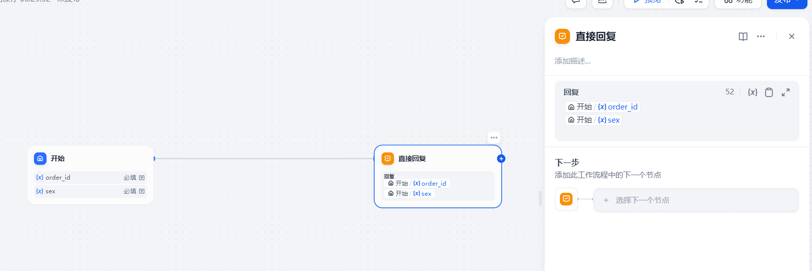This screenshot has width=812, height=271.
Task: Click the 直接回复 title in the panel
Action: [595, 36]
